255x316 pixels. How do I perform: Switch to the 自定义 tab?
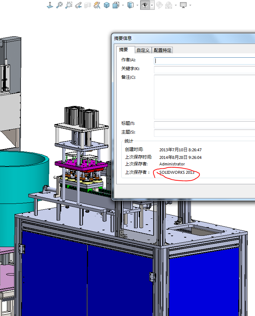143,50
